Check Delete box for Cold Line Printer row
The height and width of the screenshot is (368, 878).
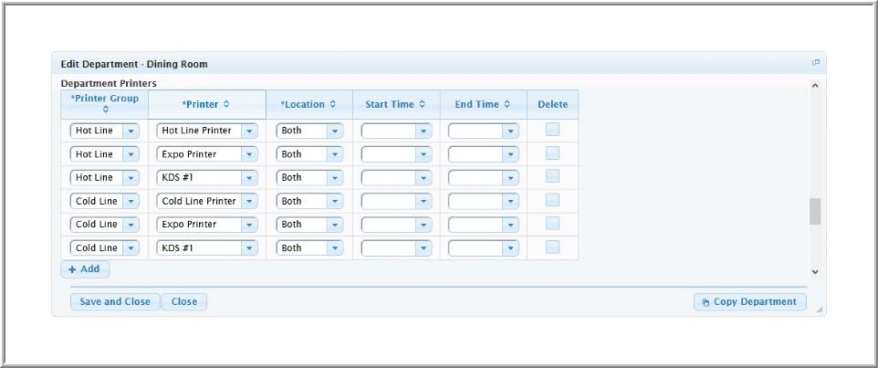[x=552, y=200]
